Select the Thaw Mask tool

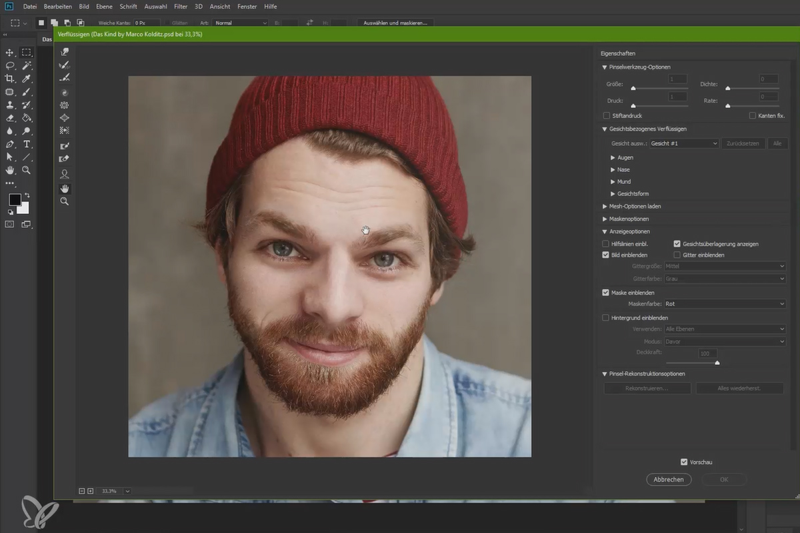point(65,159)
